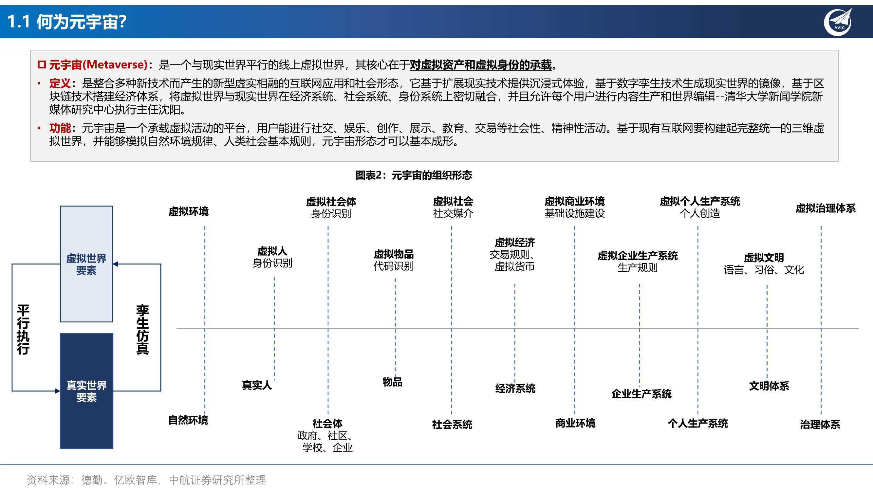This screenshot has width=873, height=491.
Task: Click the 虚拟文明 heading
Action: (x=764, y=258)
